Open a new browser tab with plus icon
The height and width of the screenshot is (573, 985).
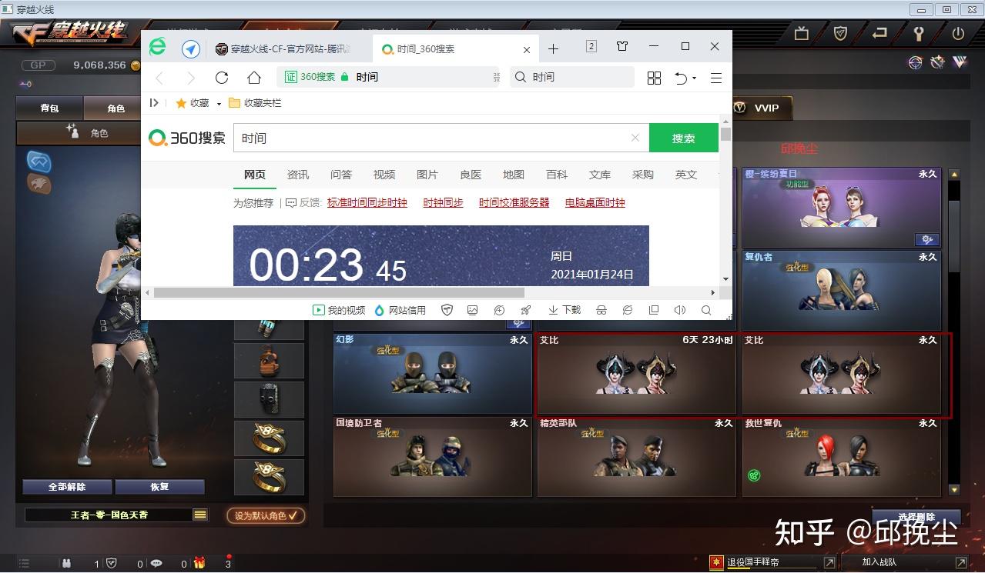click(x=553, y=48)
